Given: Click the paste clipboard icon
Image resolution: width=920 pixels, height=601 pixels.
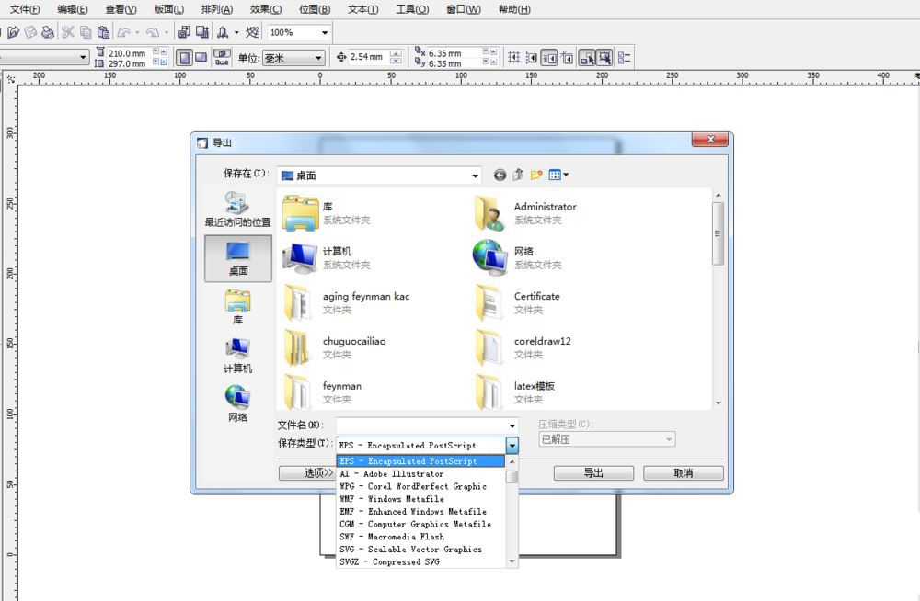Looking at the screenshot, I should pyautogui.click(x=103, y=32).
